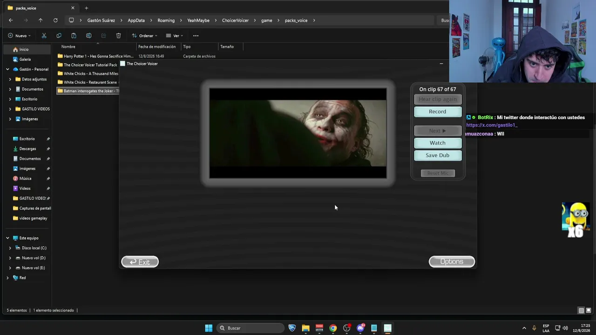Click the PC monitor icon in the address bar

71,20
